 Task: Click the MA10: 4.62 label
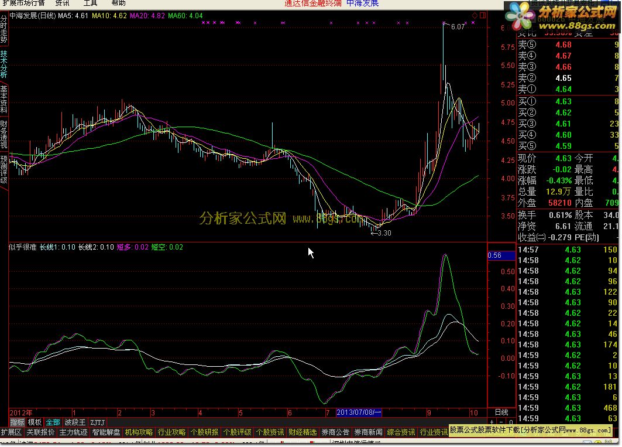coord(109,16)
